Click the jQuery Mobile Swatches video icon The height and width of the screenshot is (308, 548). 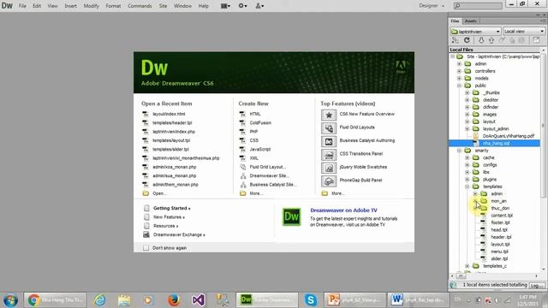329,168
